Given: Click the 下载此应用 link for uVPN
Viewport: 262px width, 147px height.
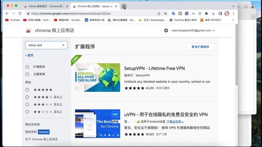Looking at the screenshot, I should 175,122.
